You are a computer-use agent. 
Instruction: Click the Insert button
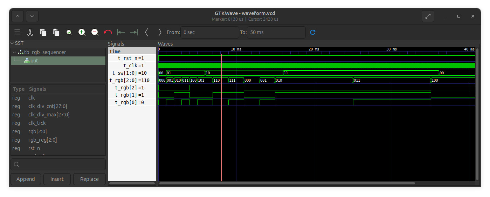coord(57,179)
